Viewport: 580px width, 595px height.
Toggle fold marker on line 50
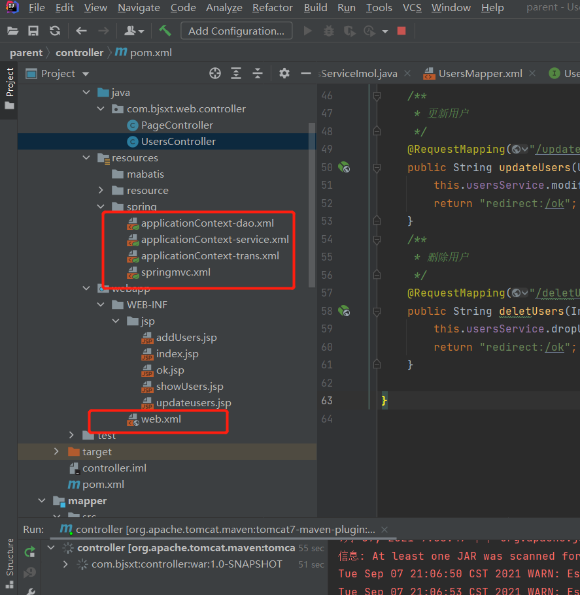(377, 167)
